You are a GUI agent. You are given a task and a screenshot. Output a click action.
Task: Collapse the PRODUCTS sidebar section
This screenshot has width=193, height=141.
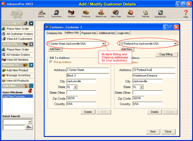click(x=31, y=65)
